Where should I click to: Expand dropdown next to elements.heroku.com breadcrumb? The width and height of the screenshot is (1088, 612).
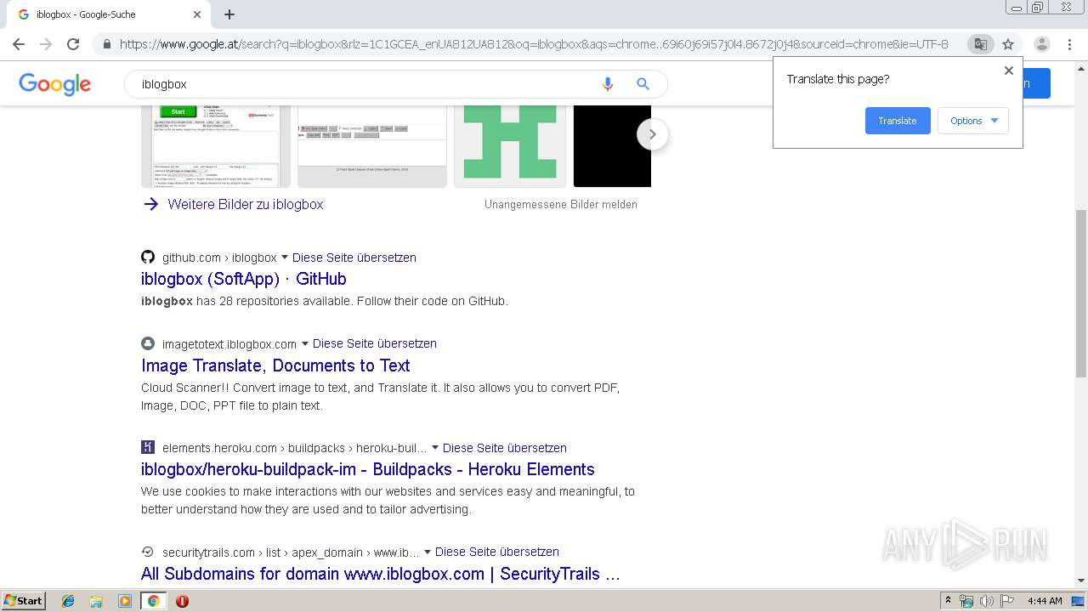pos(435,448)
